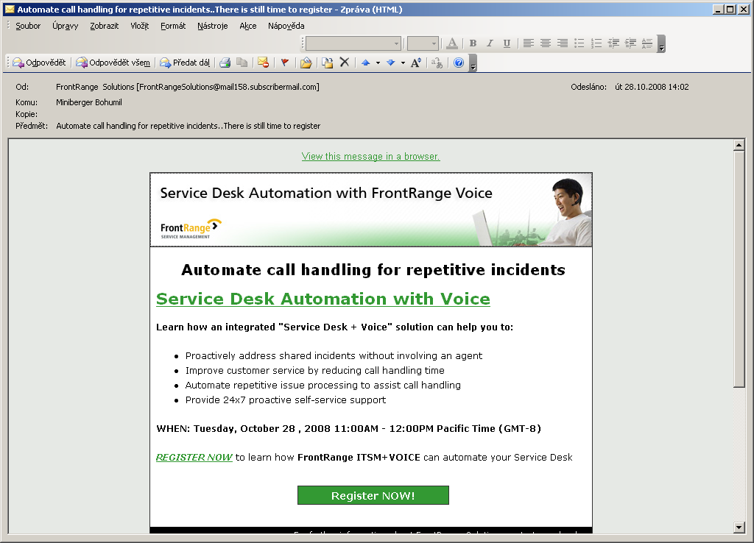Toggle bold formatting
Screen dimensions: 754x543
[473, 43]
